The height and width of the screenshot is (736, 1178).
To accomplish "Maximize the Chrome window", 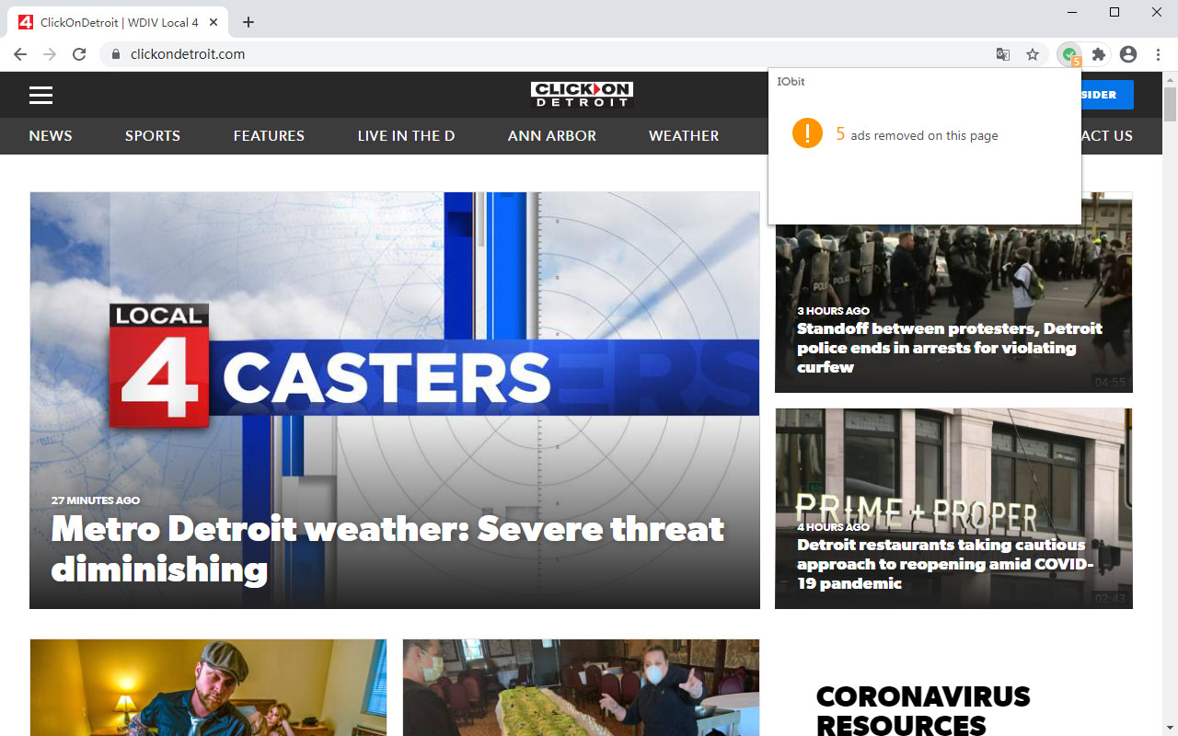I will click(1114, 12).
